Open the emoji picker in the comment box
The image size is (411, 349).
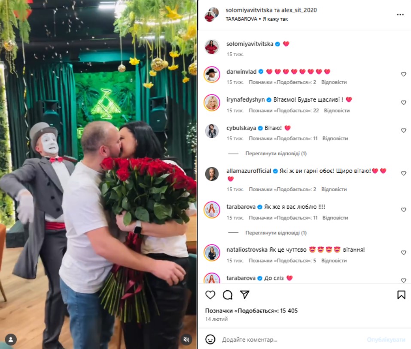tap(210, 339)
